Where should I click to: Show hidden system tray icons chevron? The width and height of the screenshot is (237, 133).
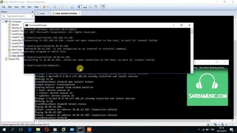pos(199,130)
